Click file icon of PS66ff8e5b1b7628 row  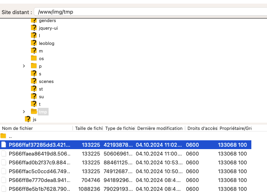(3, 189)
